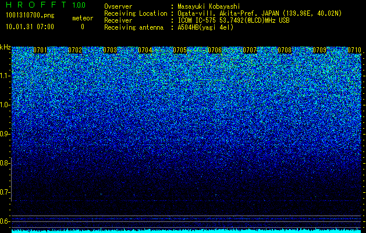Click the 0706 time marker
Image resolution: width=366 pixels, height=233 pixels.
tap(215, 50)
